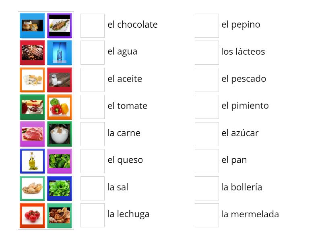Viewport: 322px width, 241px height.
Task: Select the glass of water picture tile
Action: pos(59,52)
